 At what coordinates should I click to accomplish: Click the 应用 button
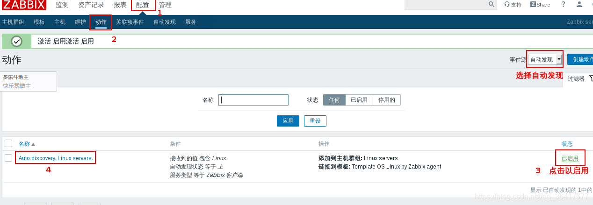[288, 121]
